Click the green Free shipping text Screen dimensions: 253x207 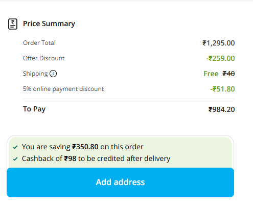point(211,74)
